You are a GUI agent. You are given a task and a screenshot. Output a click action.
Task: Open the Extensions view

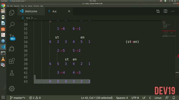[12, 61]
